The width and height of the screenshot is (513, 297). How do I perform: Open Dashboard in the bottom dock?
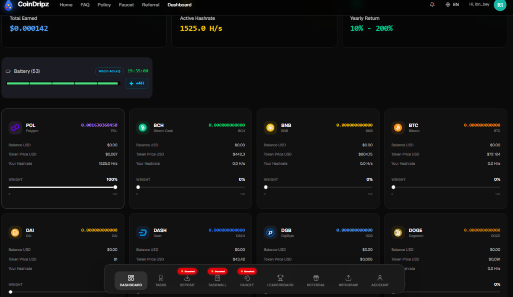coord(131,281)
